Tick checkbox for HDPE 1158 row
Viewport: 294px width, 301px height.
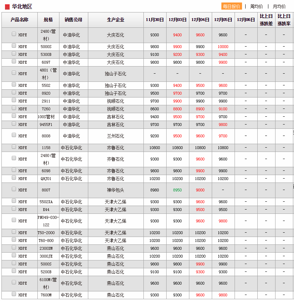[14, 147]
